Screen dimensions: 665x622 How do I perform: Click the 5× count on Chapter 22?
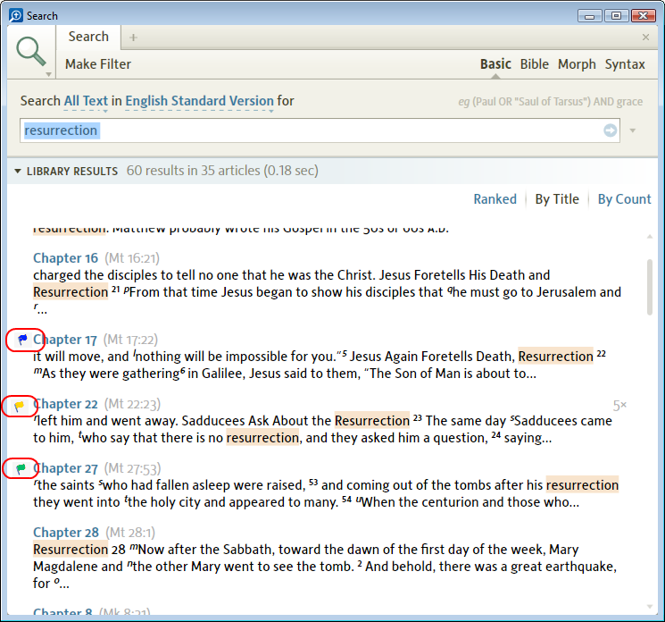point(619,406)
